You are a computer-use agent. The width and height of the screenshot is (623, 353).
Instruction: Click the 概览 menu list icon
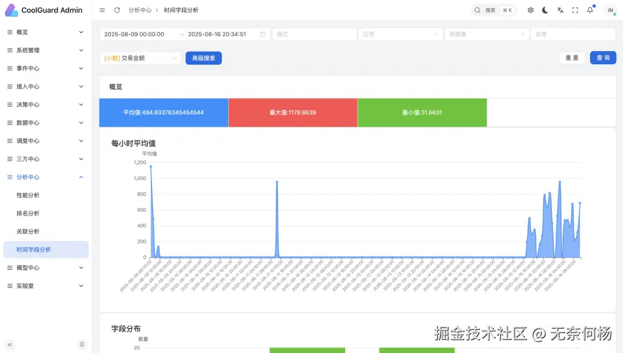pyautogui.click(x=10, y=32)
